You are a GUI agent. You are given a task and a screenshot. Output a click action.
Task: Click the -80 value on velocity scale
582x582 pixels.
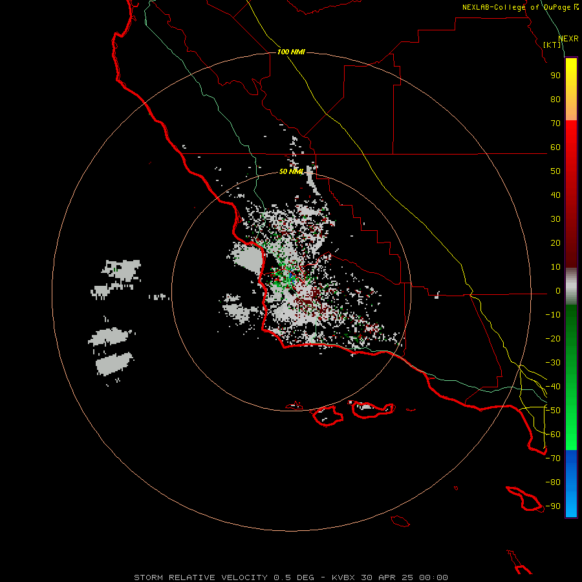[x=553, y=482]
